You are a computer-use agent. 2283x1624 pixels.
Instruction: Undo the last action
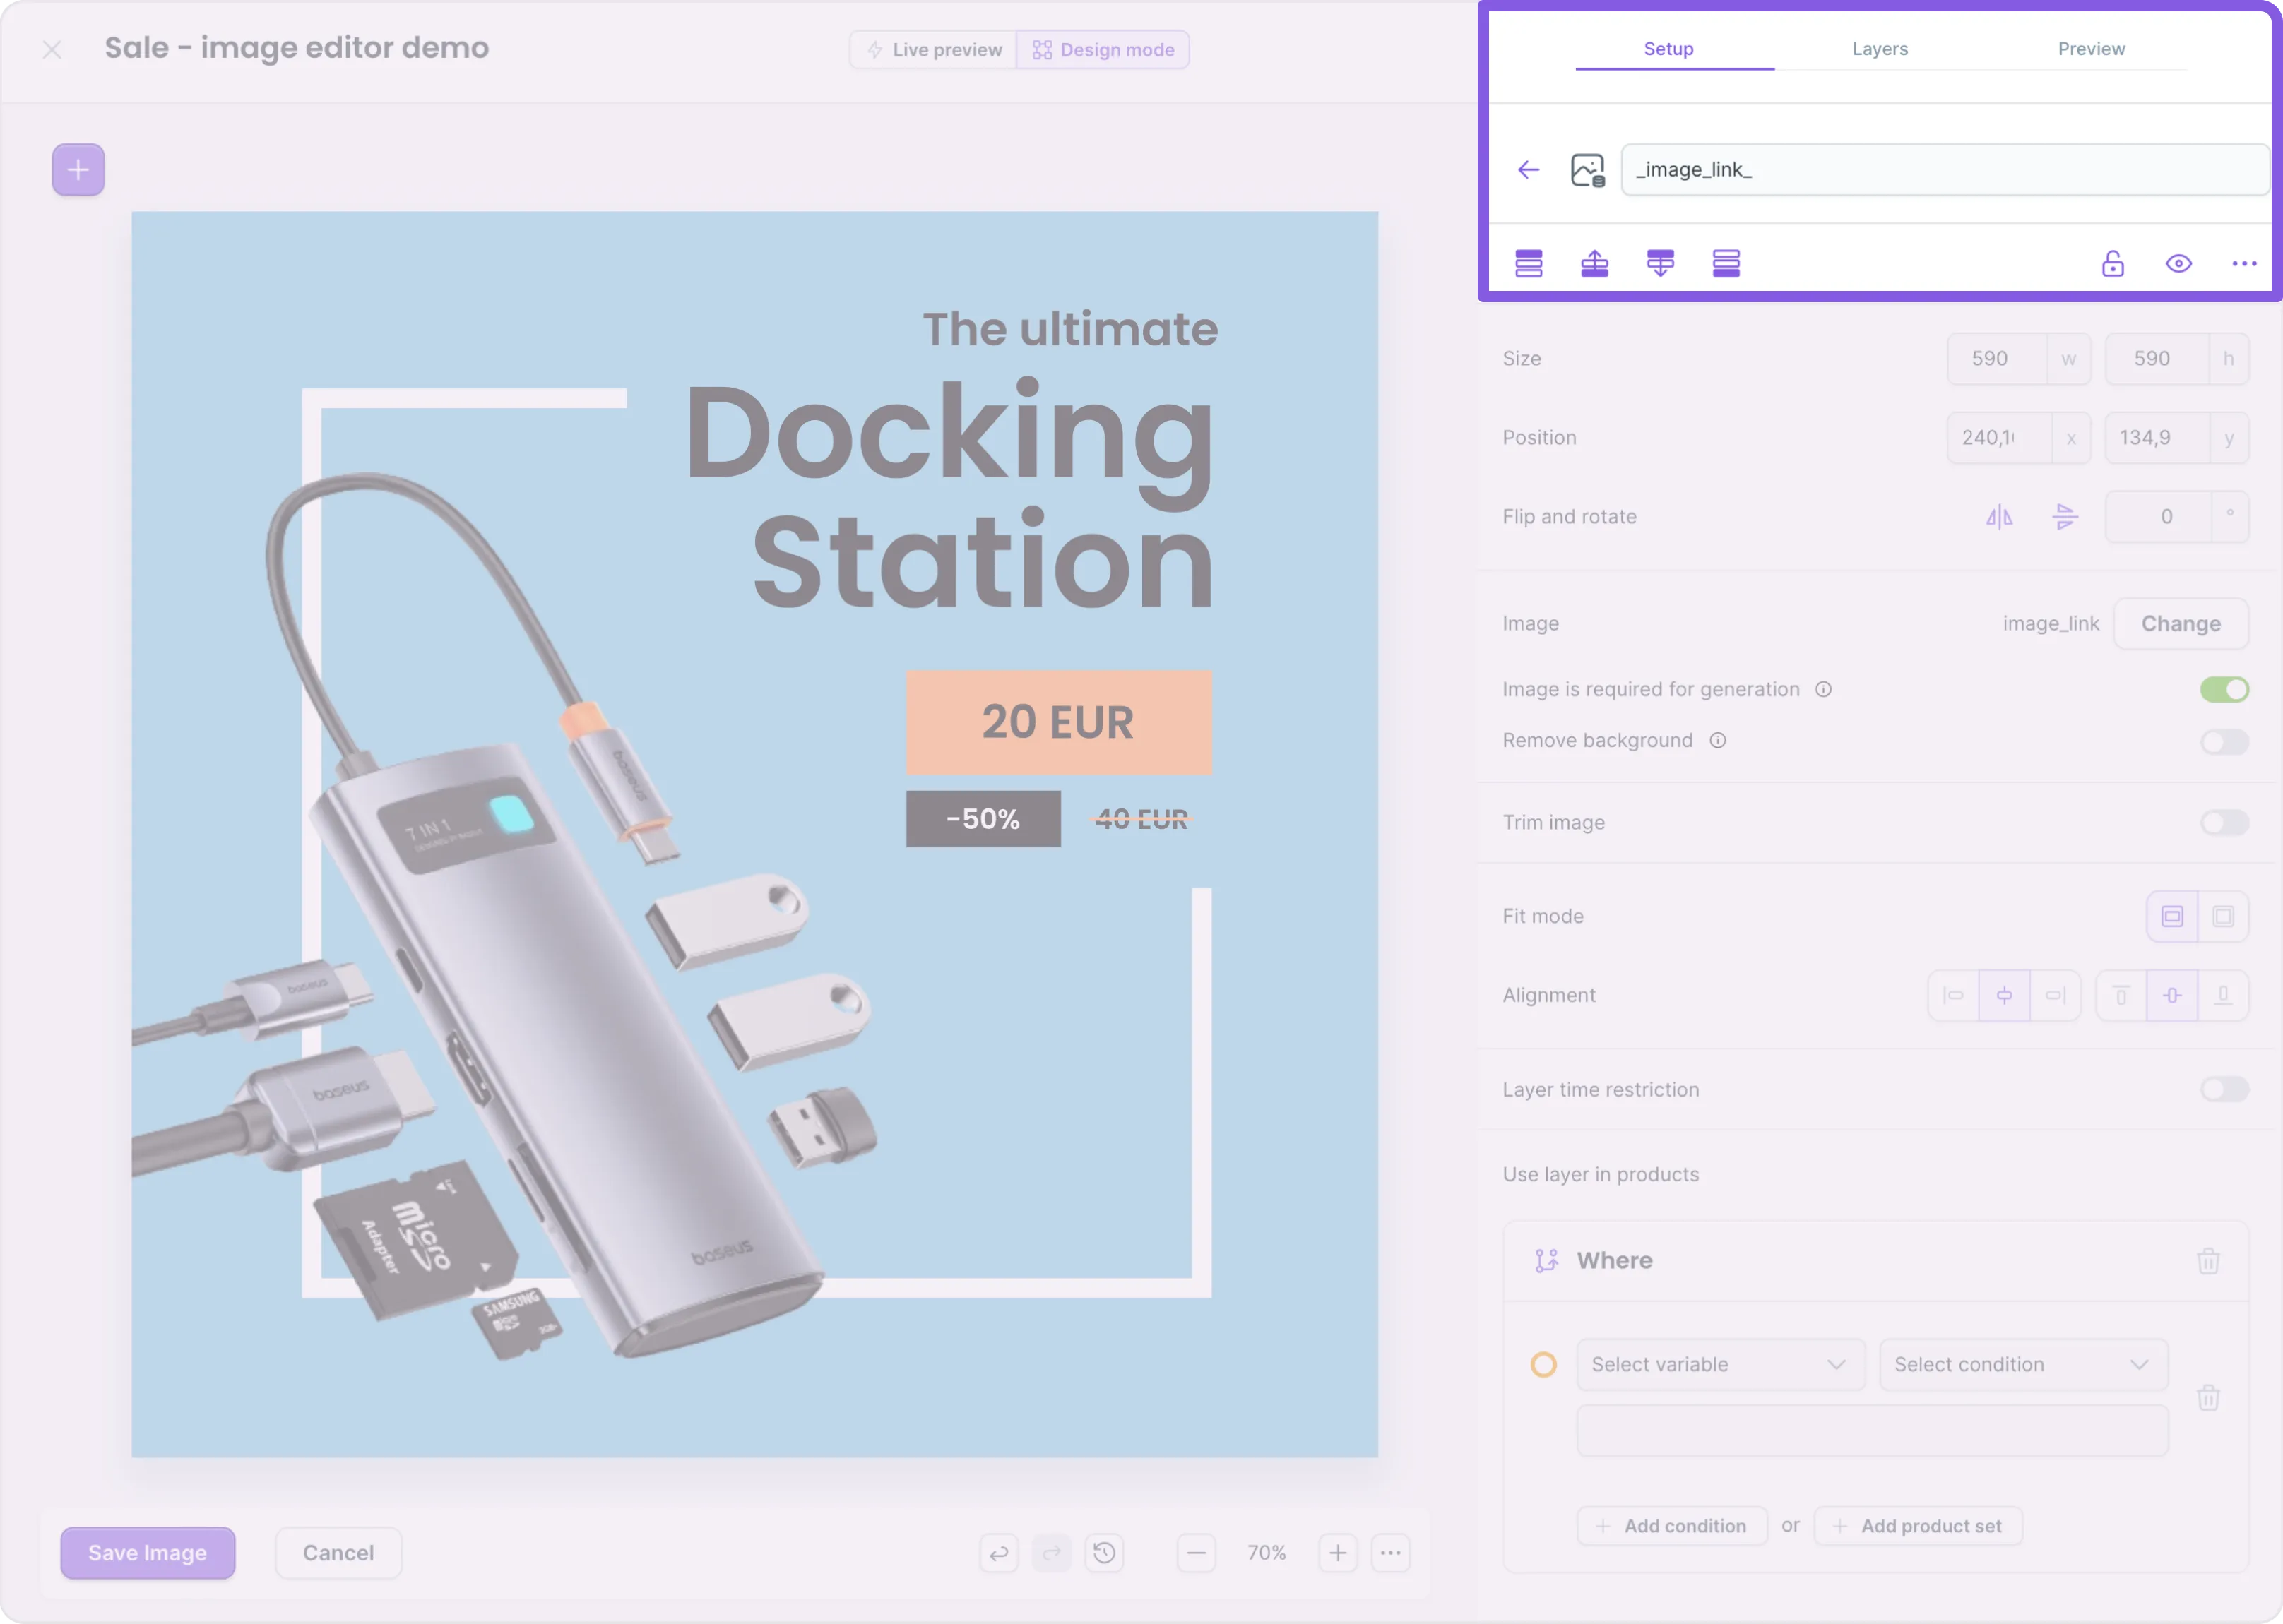[x=998, y=1553]
